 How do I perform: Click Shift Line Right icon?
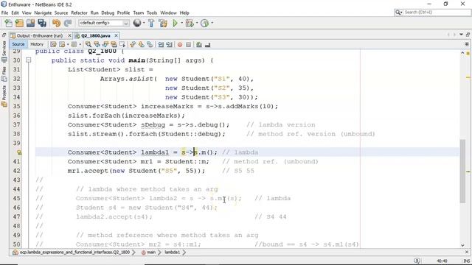(x=169, y=44)
